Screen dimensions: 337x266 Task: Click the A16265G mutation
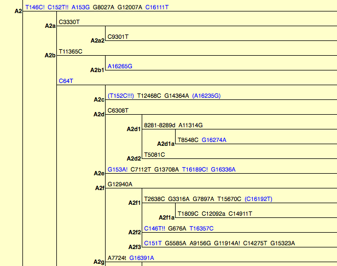coord(120,66)
